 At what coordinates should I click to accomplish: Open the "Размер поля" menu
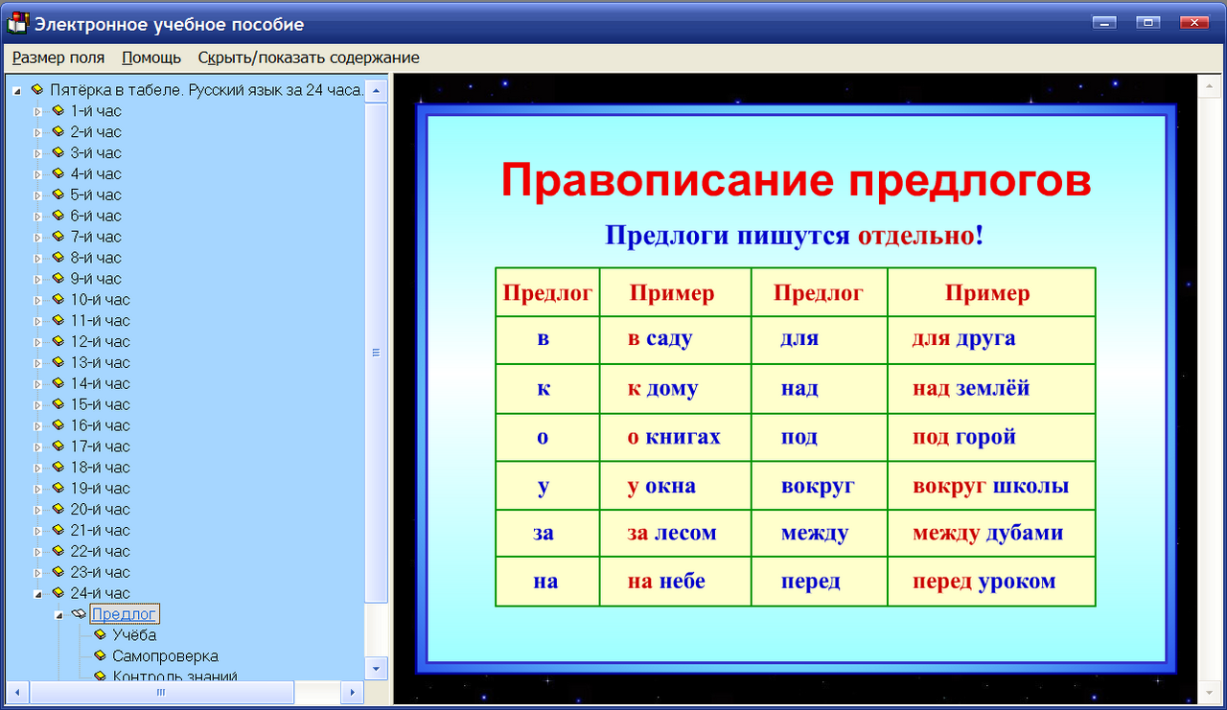pyautogui.click(x=58, y=57)
